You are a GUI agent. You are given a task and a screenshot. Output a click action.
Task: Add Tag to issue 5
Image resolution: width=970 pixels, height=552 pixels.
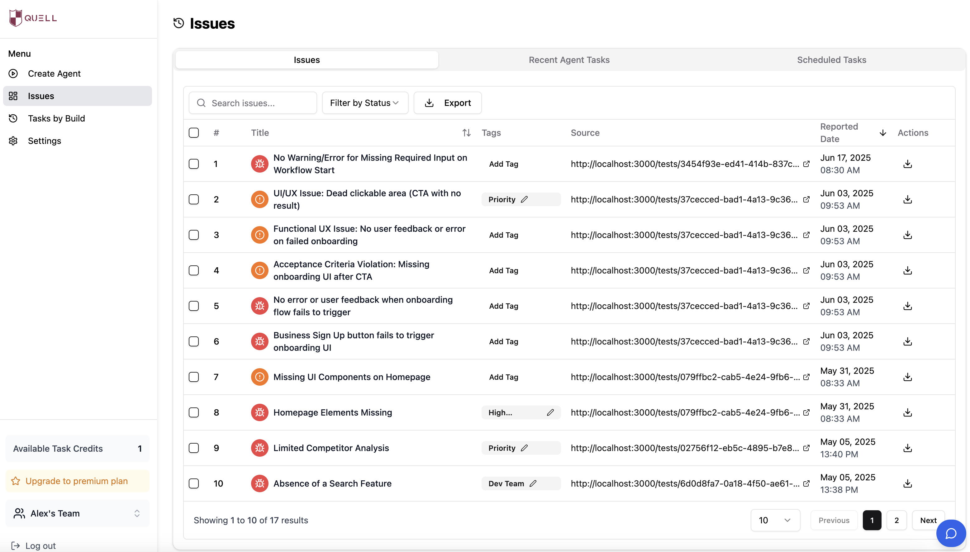point(503,306)
